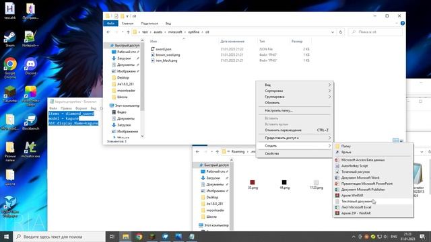Viewport: 431px width, 242px height.
Task: Click Windows taskbar search box
Action: [x=59, y=237]
